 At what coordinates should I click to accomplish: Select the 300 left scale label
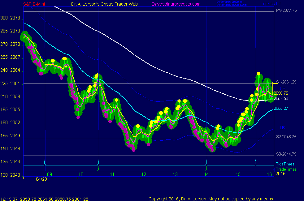(x=4, y=18)
